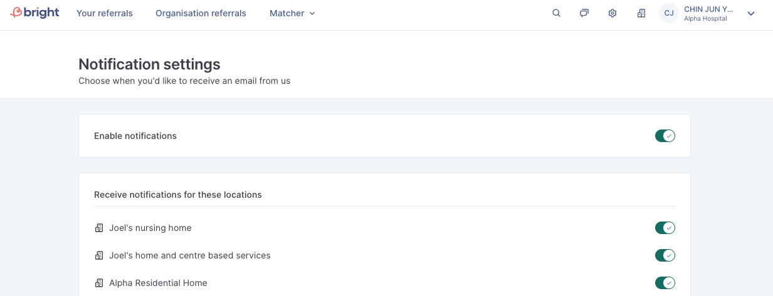Expand the Matcher dropdown menu
Image resolution: width=773 pixels, height=296 pixels.
(x=292, y=13)
